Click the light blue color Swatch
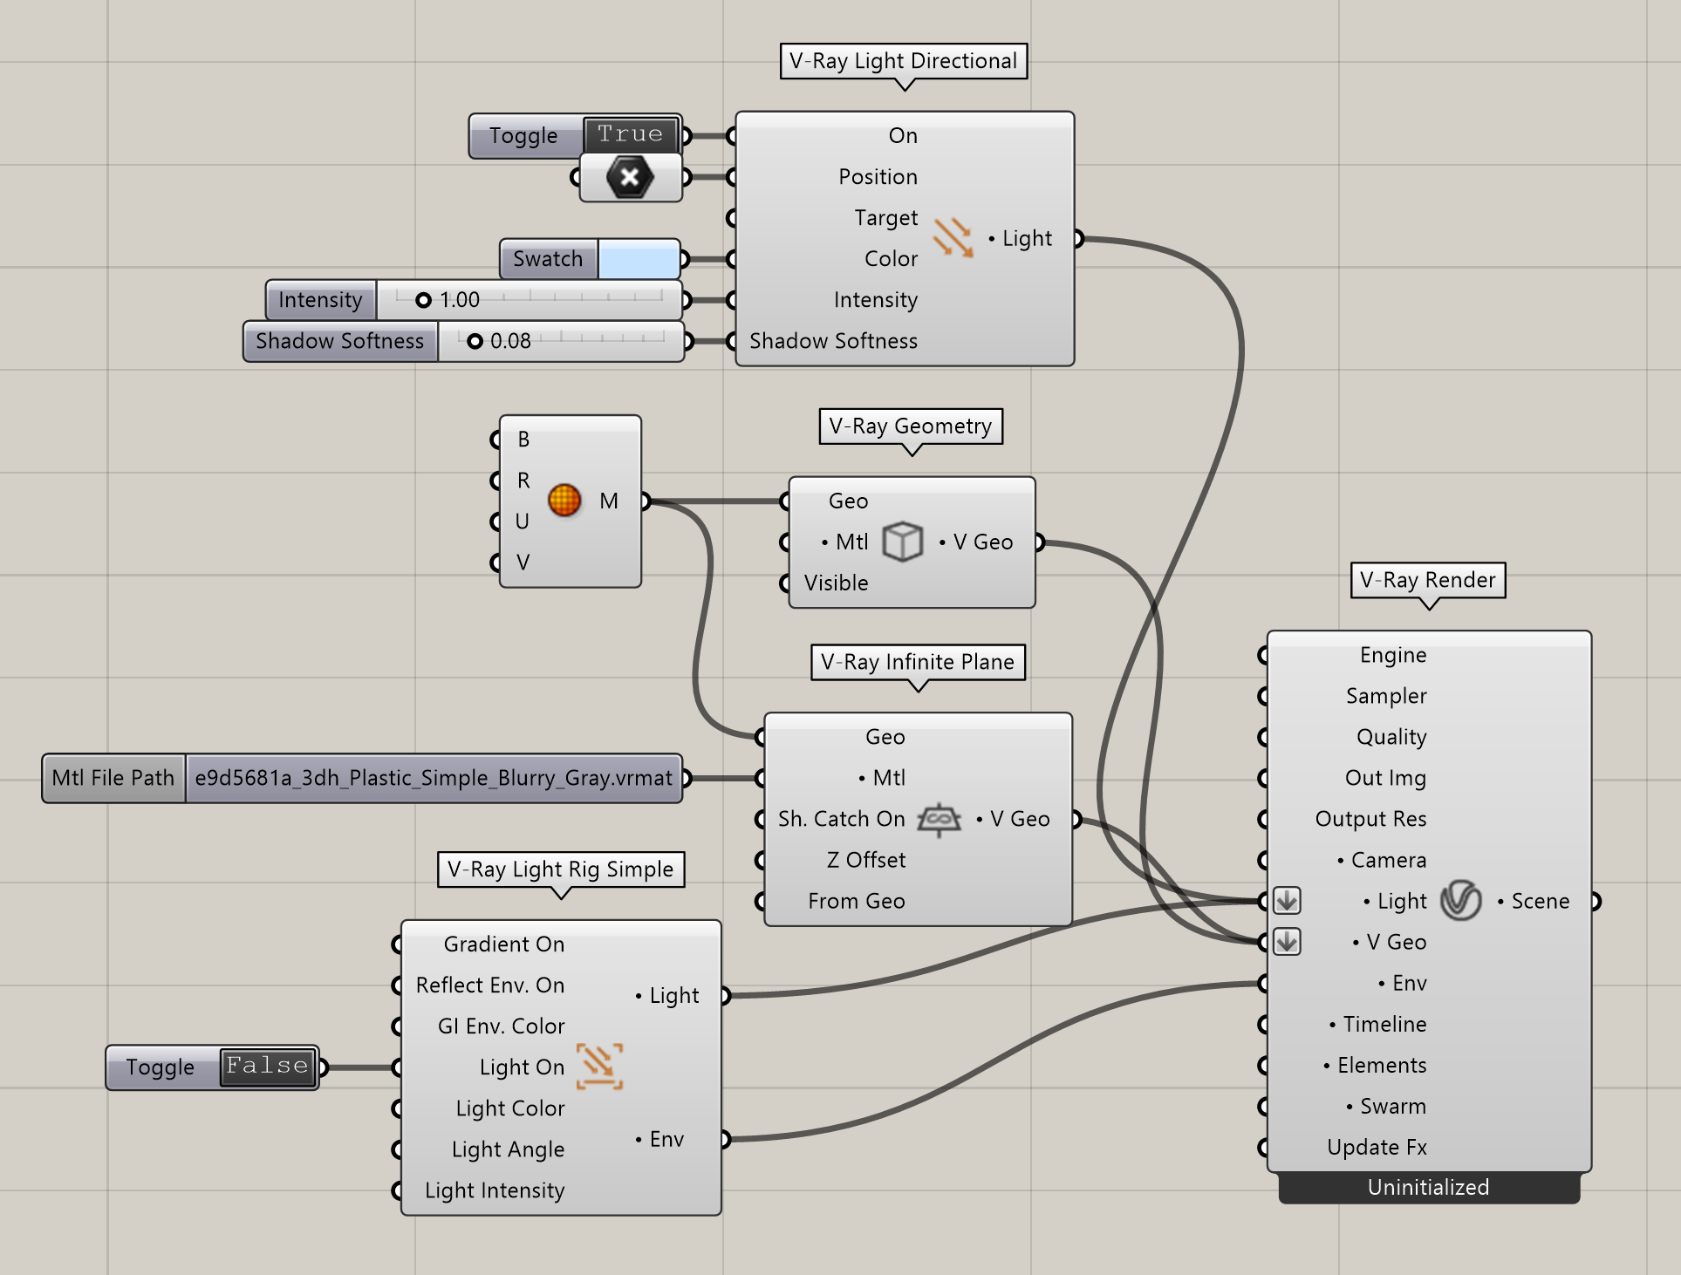1681x1275 pixels. point(639,259)
